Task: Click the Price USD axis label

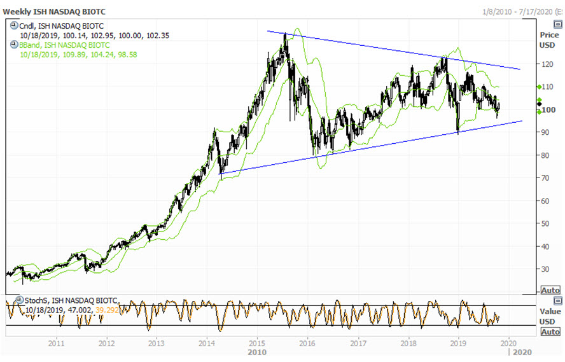Action: (549, 40)
